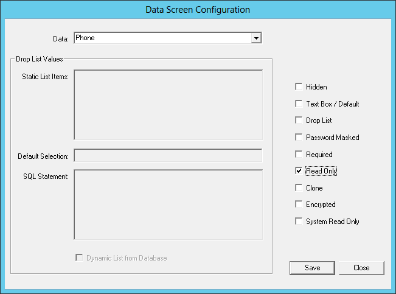Check the Hidden checkbox
Viewport: 396px width, 294px height.
click(x=299, y=86)
